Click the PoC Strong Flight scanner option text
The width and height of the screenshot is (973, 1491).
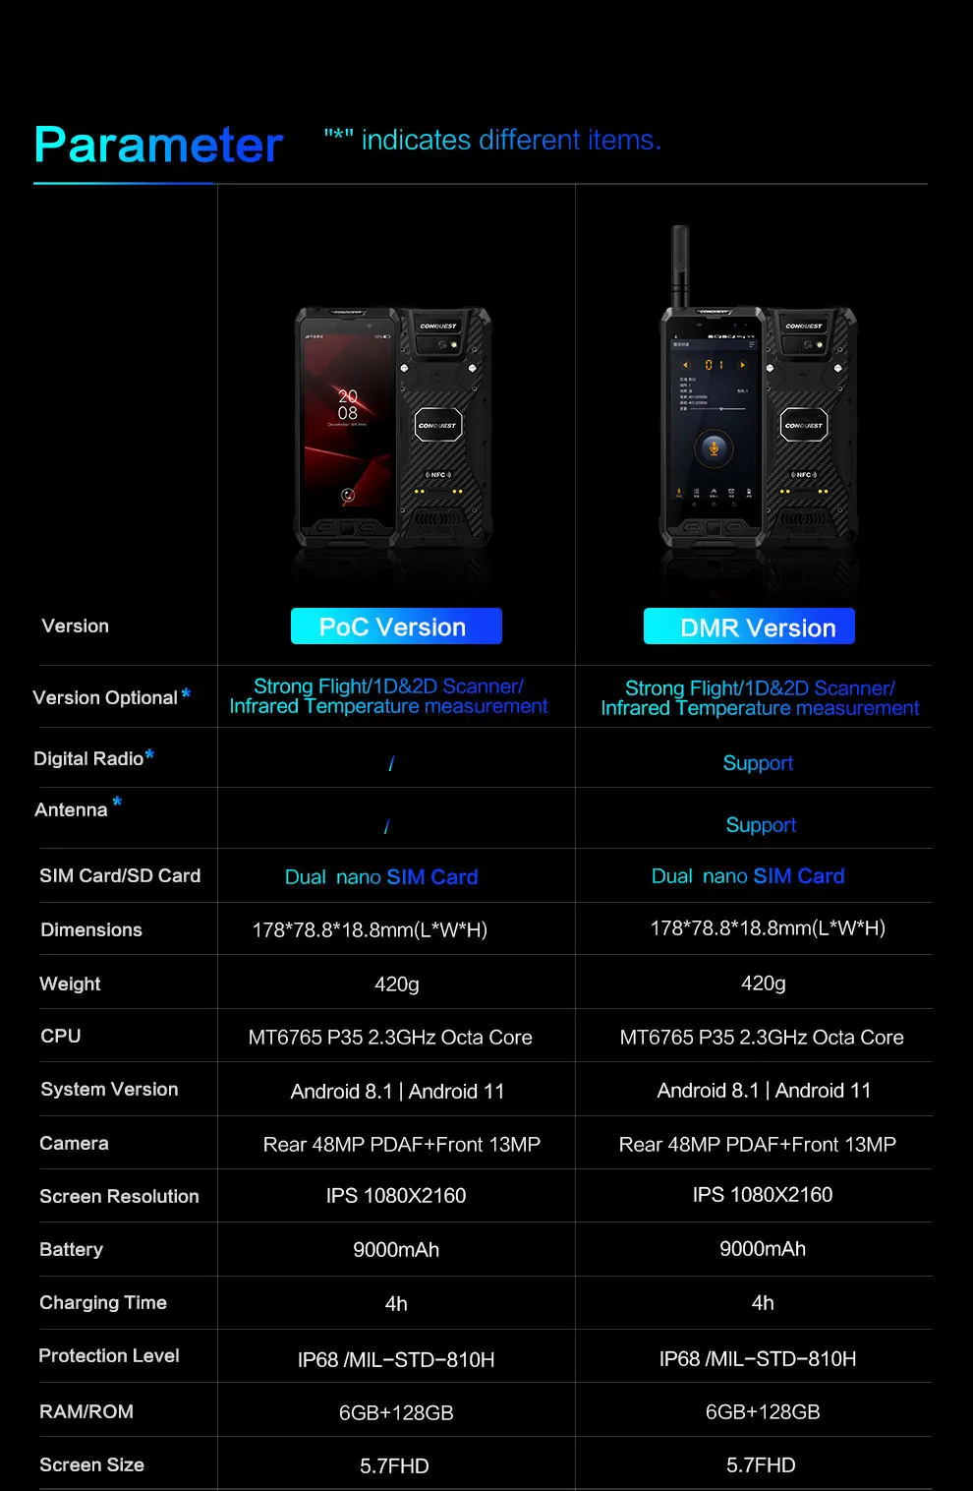388,696
